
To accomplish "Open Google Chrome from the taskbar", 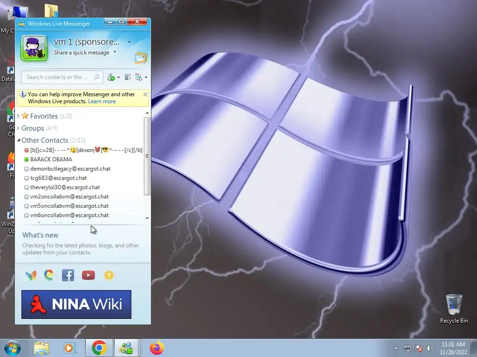I will tap(99, 348).
